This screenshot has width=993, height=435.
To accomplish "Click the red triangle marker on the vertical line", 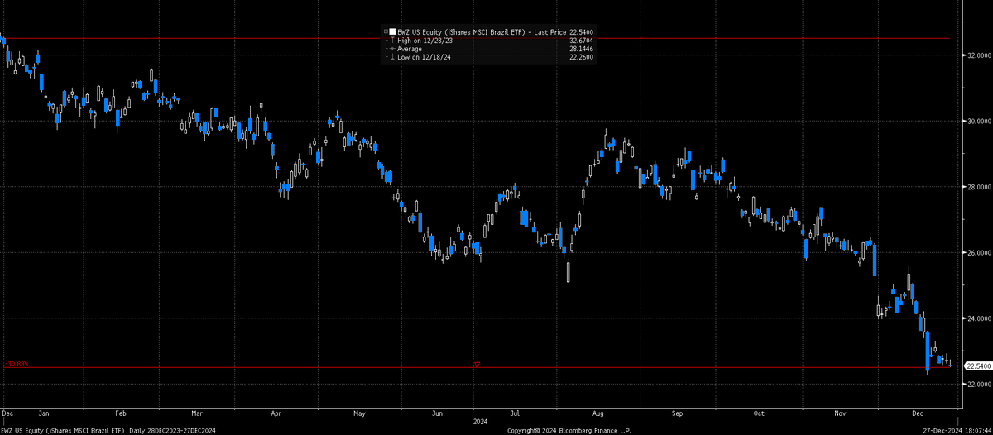I will click(477, 363).
